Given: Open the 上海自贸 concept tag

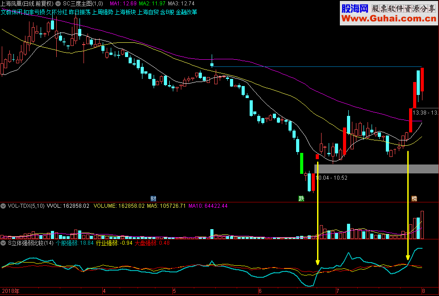Looking at the screenshot, I should pyautogui.click(x=148, y=12).
